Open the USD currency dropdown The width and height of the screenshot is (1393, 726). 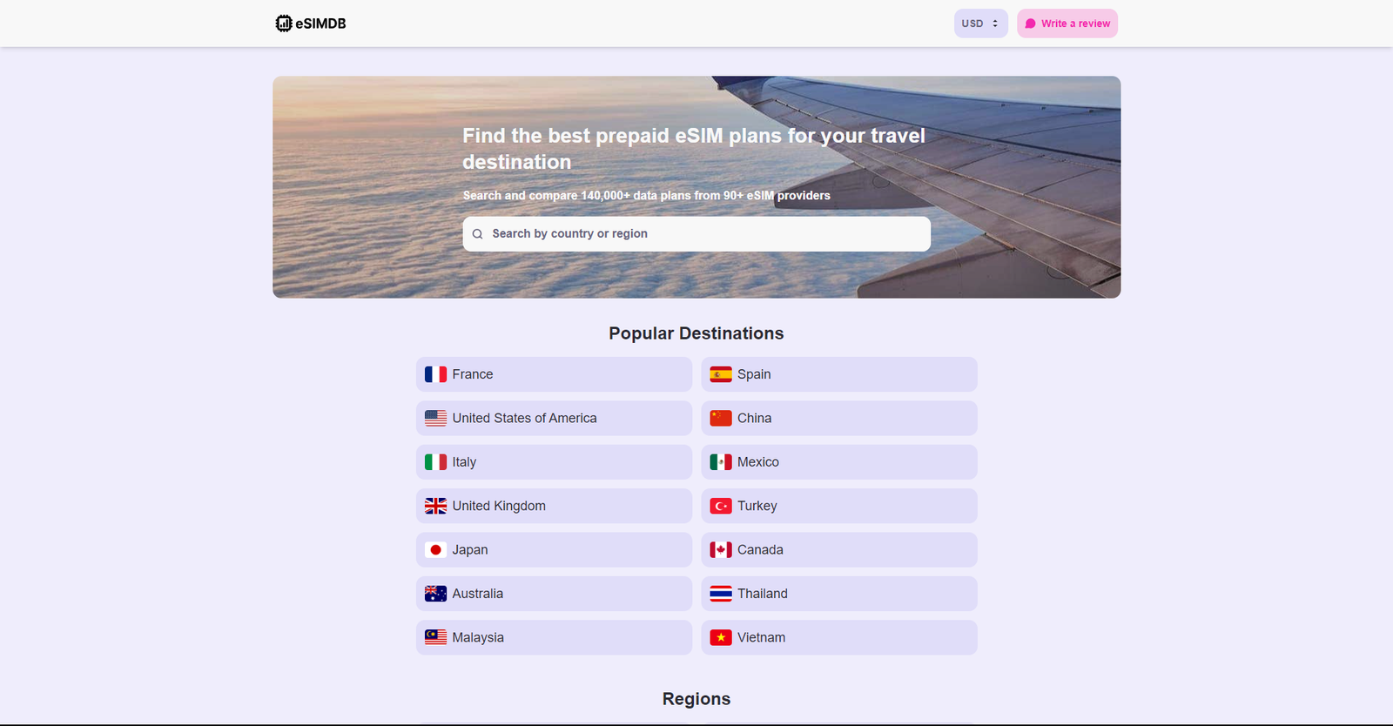pos(981,24)
